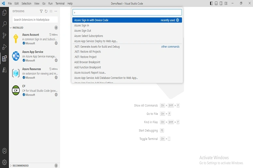Open the Search view in activity bar
Viewport: 253px width, 168px height.
[4, 24]
